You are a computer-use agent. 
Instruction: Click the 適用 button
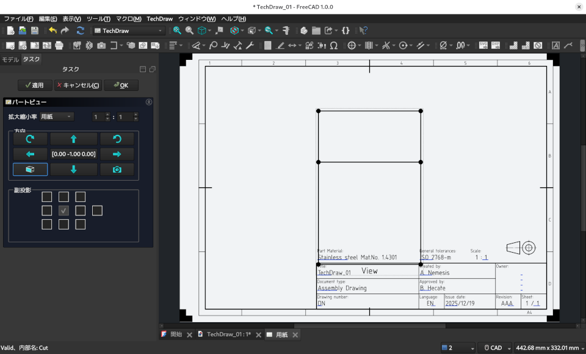tap(35, 85)
